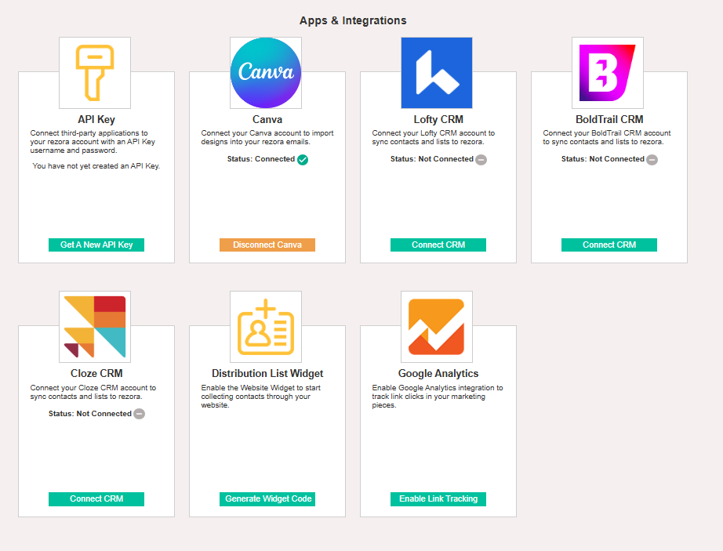The image size is (723, 551).
Task: Click the Canva card title
Action: [x=267, y=119]
